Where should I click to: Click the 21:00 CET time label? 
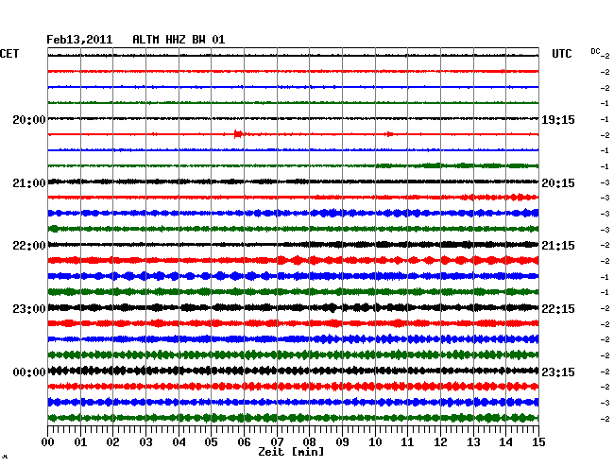(29, 183)
